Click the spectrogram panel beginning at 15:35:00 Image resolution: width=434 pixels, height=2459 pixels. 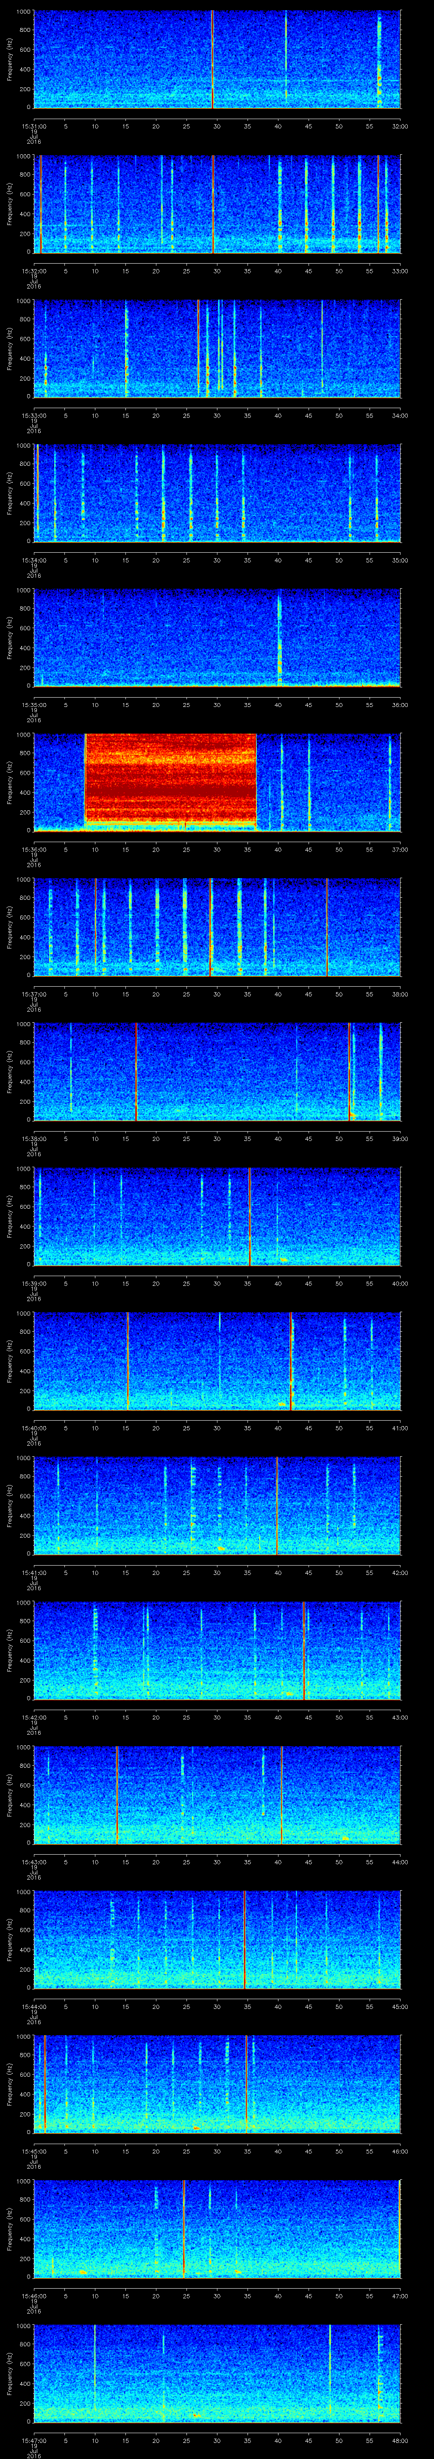[x=217, y=638]
